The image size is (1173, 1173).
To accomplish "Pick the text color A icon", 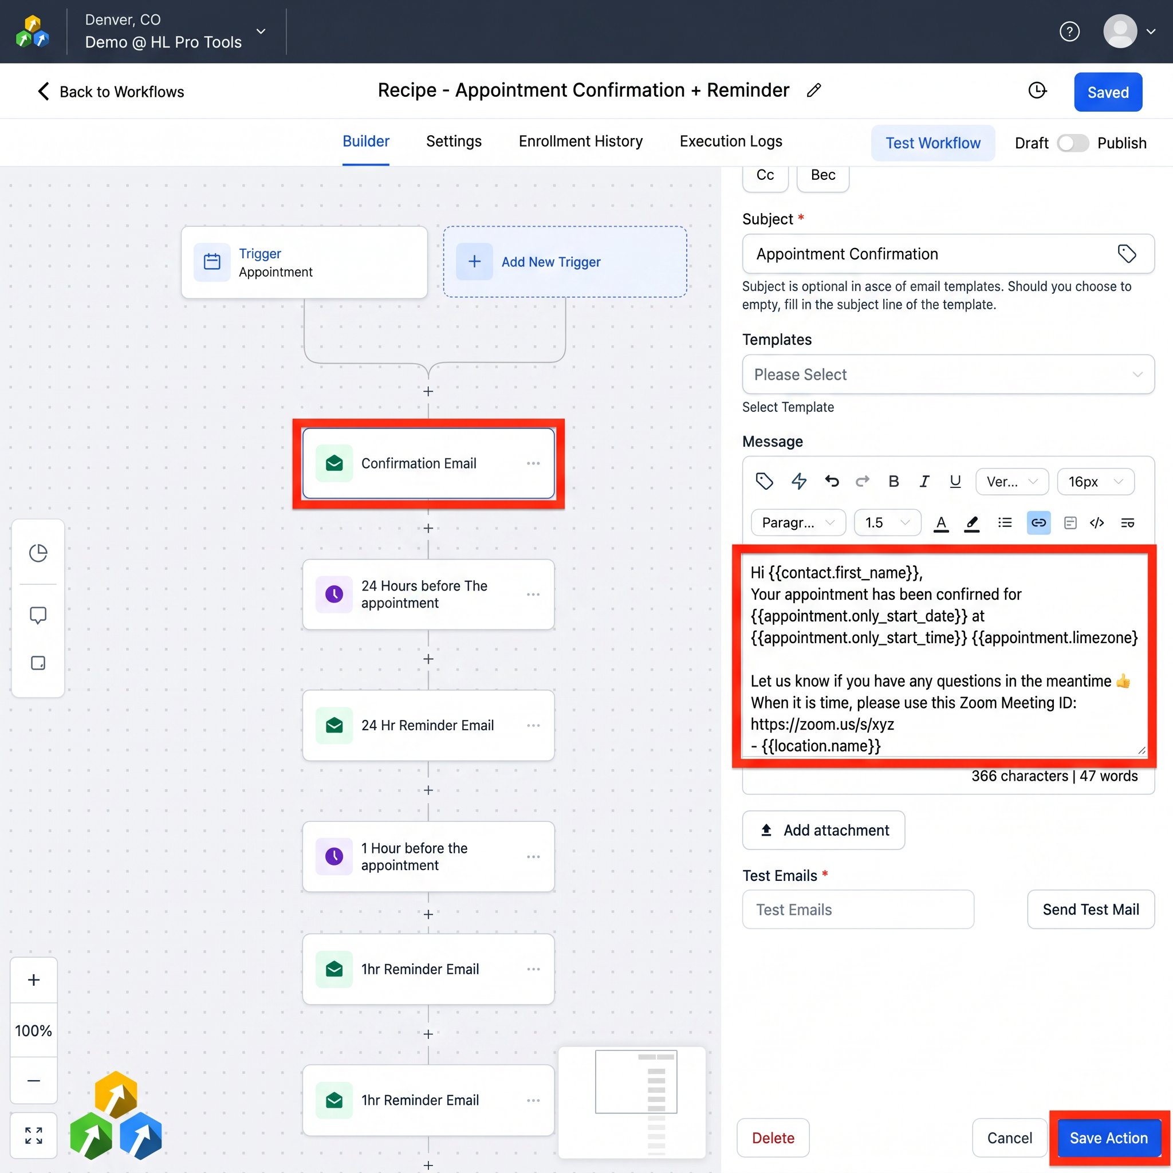I will coord(941,523).
